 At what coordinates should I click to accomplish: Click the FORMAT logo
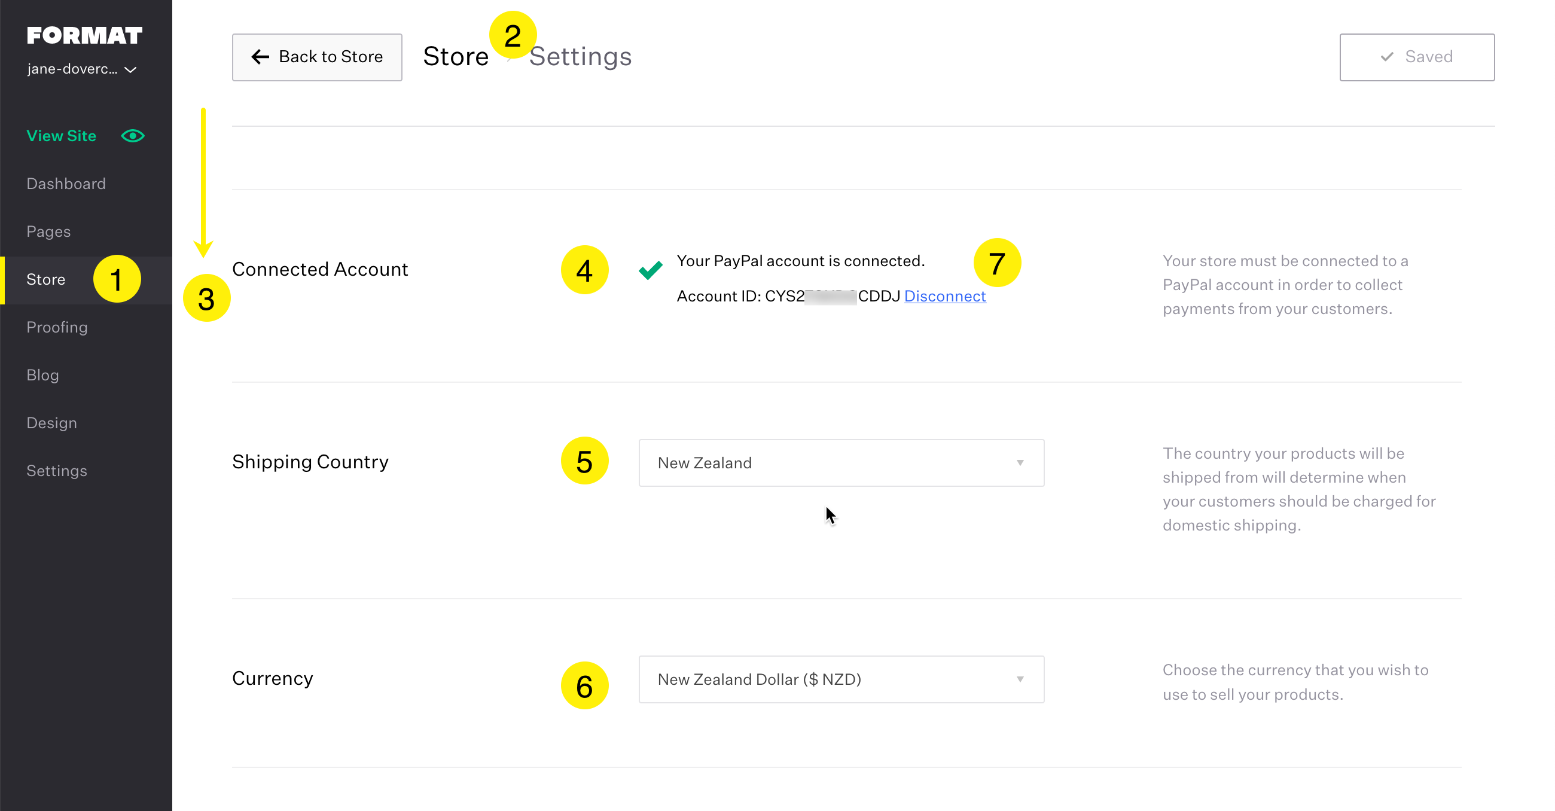tap(84, 35)
